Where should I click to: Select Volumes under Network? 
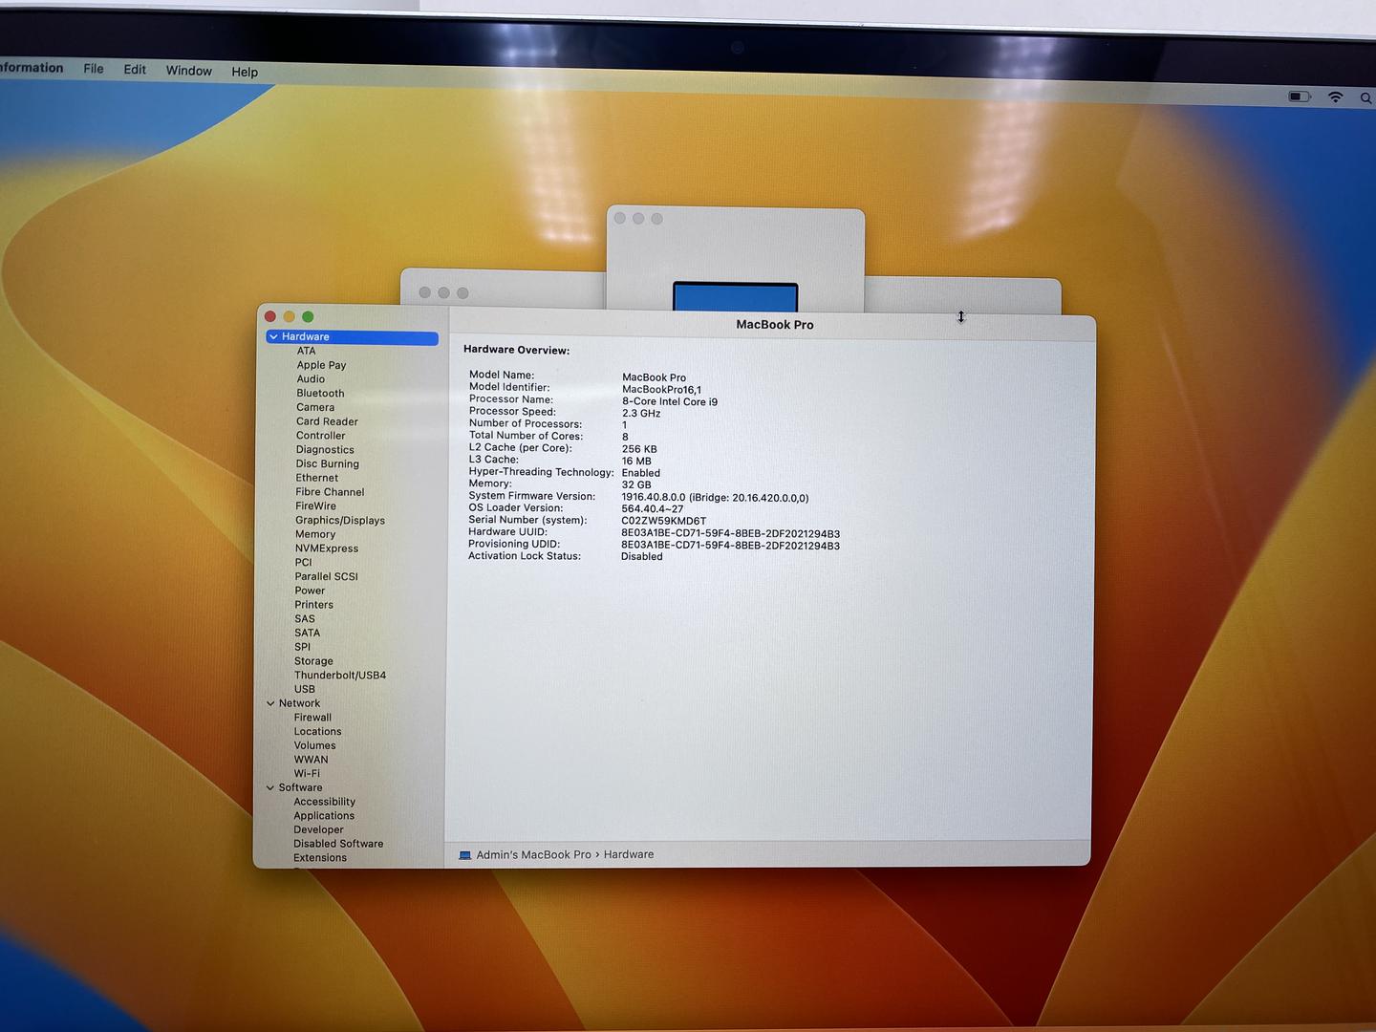[315, 746]
